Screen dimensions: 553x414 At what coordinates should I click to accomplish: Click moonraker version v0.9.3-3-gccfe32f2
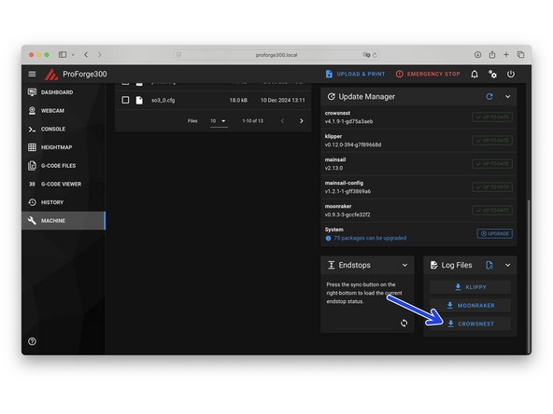[x=347, y=214]
